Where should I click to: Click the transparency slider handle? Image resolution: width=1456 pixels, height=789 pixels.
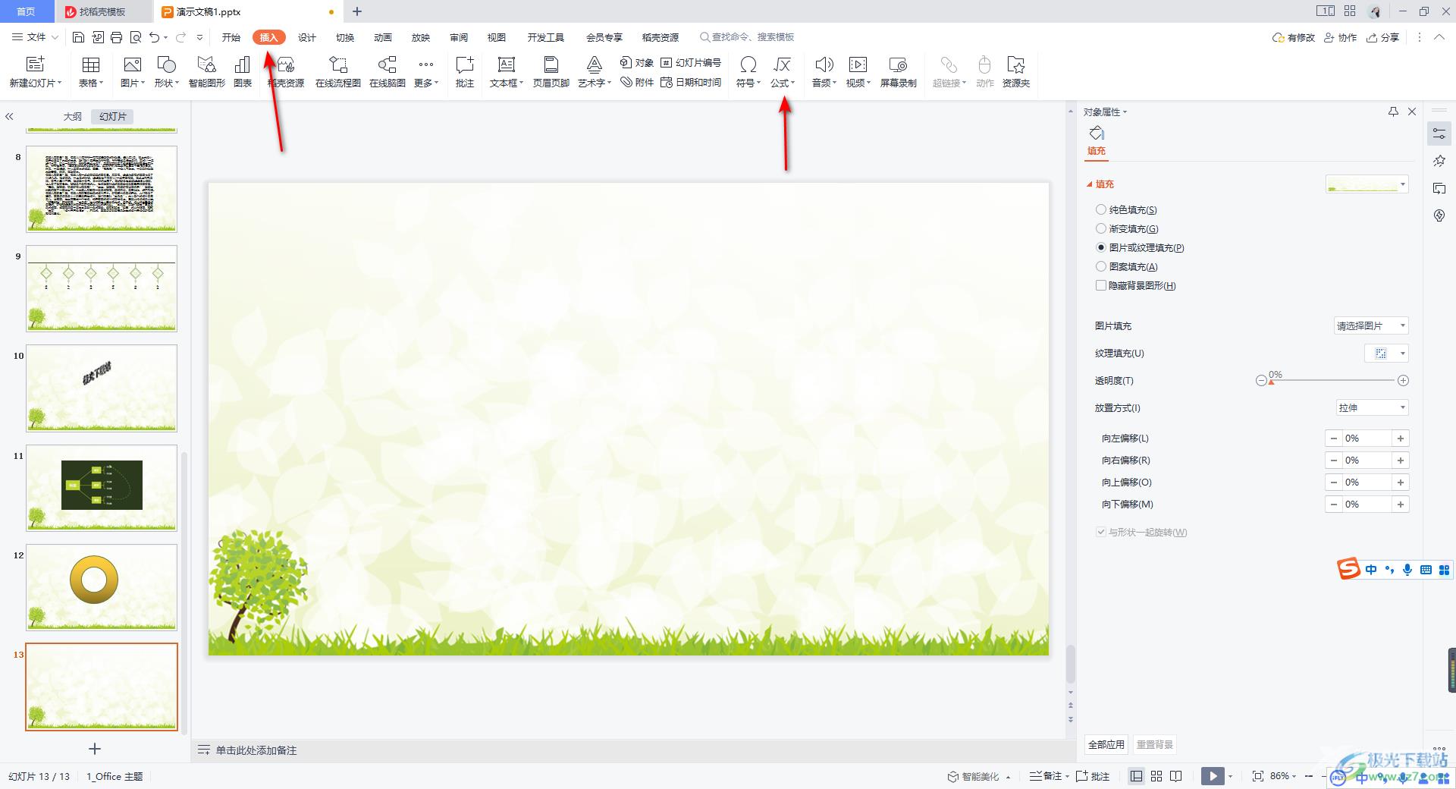pyautogui.click(x=1271, y=382)
